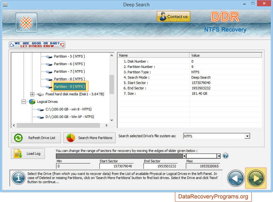Click the drive icon beside Partition - 6
This screenshot has width=273, height=202.
point(49,64)
